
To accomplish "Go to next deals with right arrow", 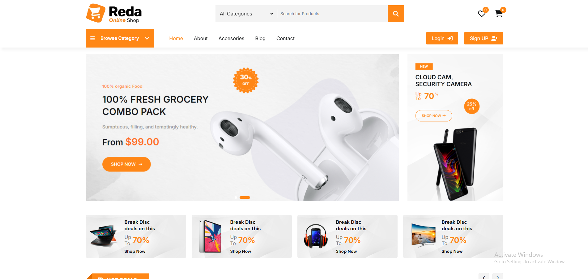I will point(498,277).
